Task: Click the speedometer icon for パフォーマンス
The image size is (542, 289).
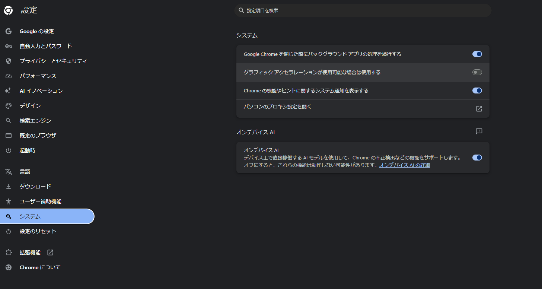Action: [x=9, y=76]
